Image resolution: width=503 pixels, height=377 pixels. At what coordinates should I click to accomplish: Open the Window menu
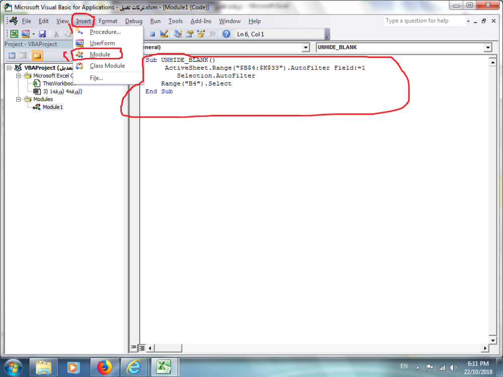tap(230, 21)
